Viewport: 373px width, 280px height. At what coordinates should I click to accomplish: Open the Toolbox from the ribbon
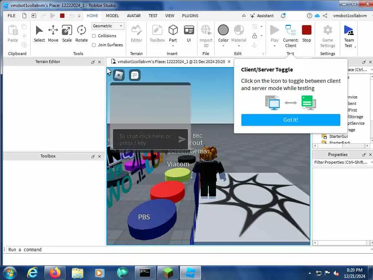(157, 34)
